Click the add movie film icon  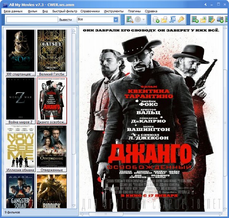[x=195, y=19]
